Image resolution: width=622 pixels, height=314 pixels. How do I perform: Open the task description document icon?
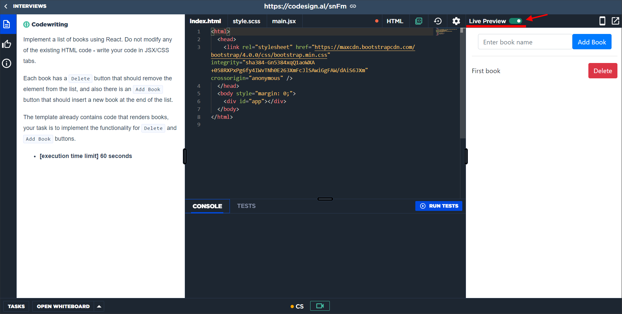coord(7,24)
